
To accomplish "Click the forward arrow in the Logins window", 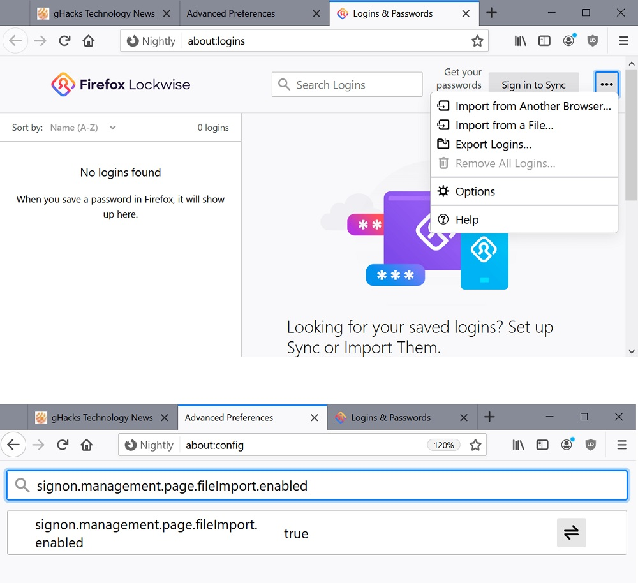I will click(40, 41).
